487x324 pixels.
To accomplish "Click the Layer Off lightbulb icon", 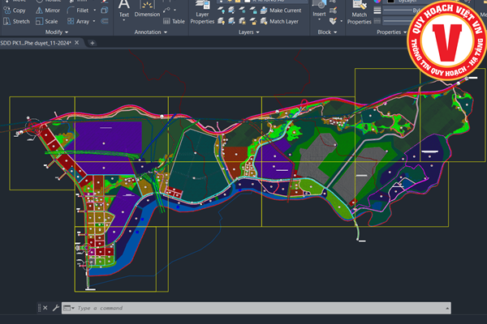I will point(222,11).
